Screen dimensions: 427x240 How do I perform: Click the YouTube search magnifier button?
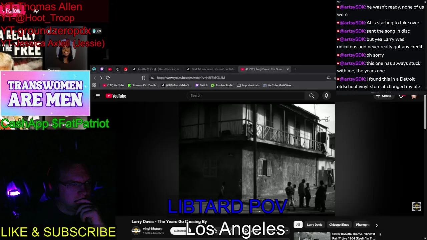[x=312, y=96]
